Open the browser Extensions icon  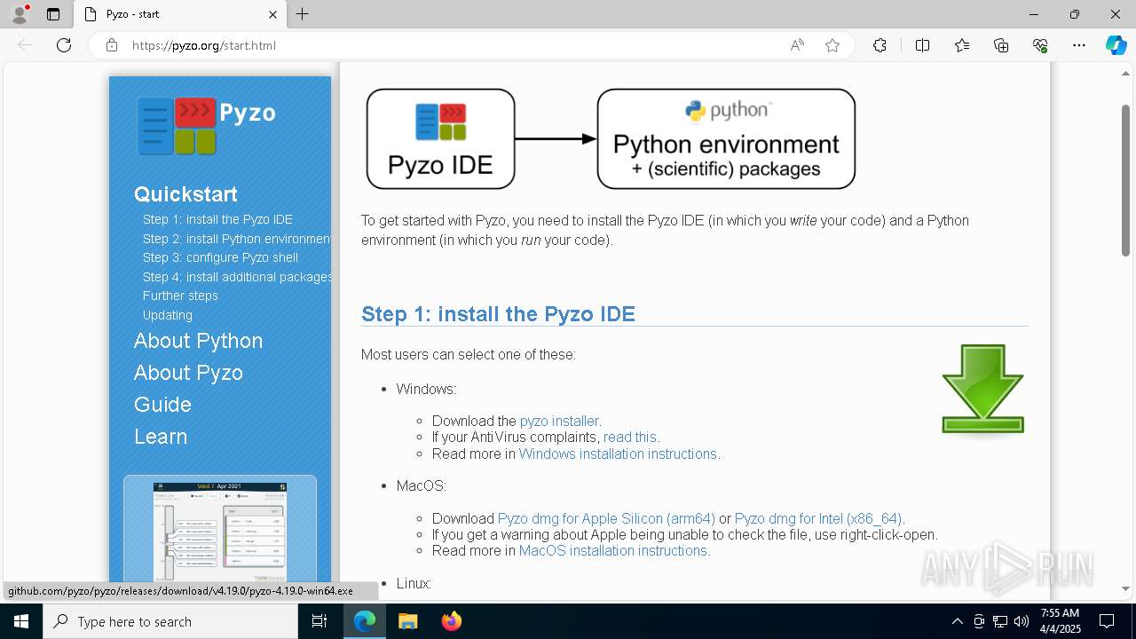tap(880, 45)
